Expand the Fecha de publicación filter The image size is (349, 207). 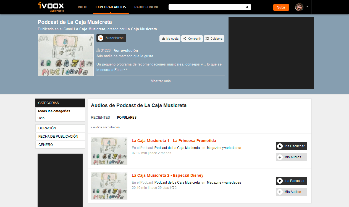[60, 137]
